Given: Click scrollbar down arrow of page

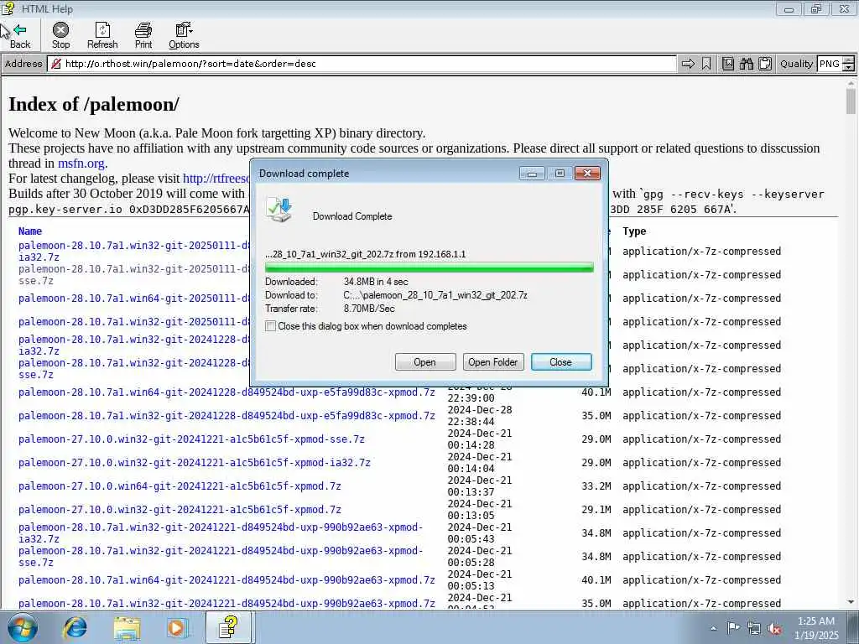Looking at the screenshot, I should coord(851,602).
